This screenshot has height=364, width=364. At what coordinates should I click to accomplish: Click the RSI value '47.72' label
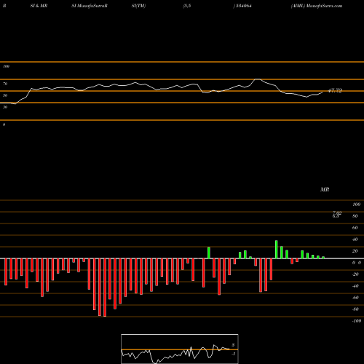pyautogui.click(x=335, y=91)
